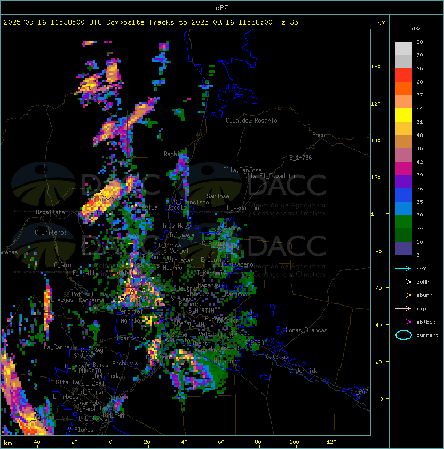The width and height of the screenshot is (444, 449).
Task: Click the 'TUNUYAN' map label
Action: click(113, 415)
